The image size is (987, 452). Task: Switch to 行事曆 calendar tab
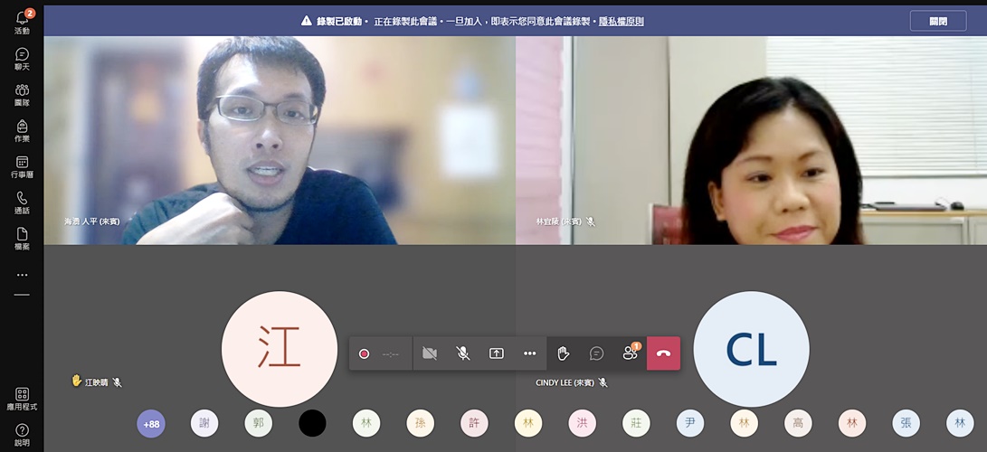[22, 166]
